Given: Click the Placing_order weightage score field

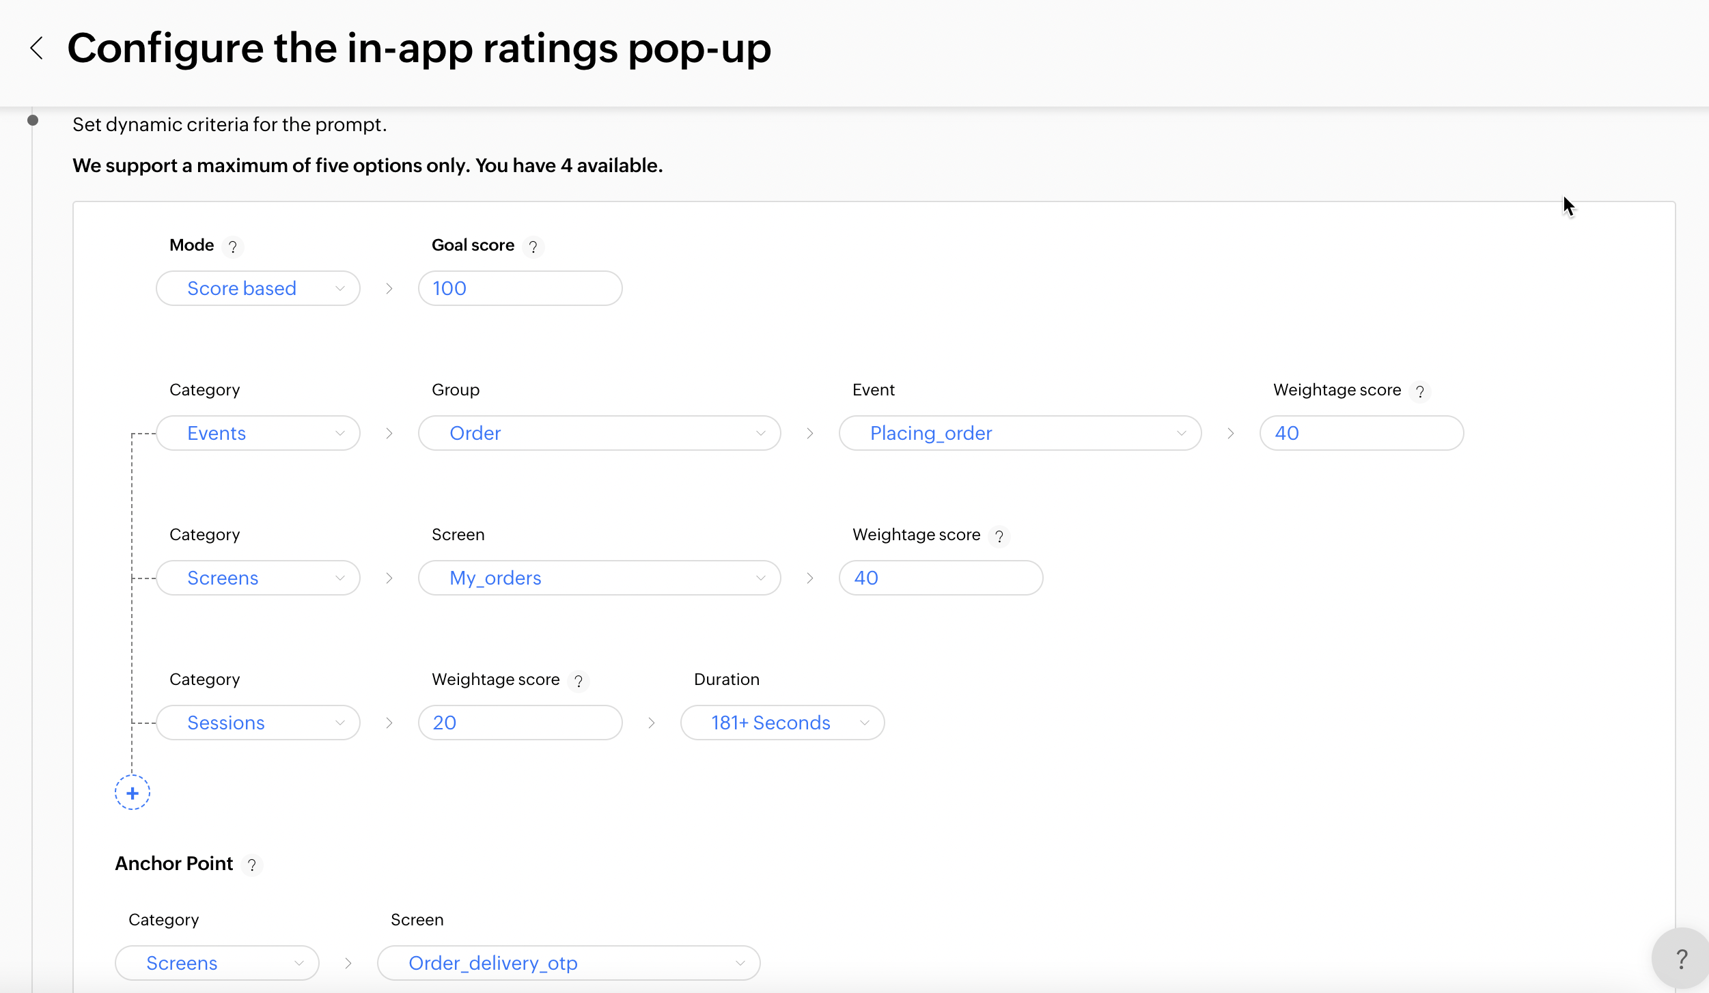Looking at the screenshot, I should point(1361,433).
